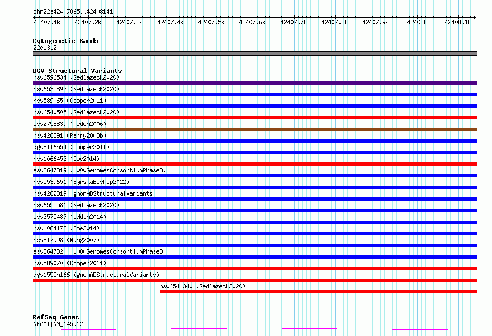Click esv3647820 (1000GenomesConsortiumPhase3) label
492x336 pixels.
tap(100, 251)
